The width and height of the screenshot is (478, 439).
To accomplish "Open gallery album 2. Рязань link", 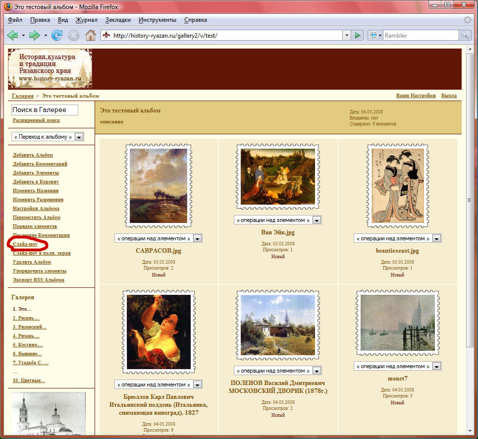I will click(26, 318).
